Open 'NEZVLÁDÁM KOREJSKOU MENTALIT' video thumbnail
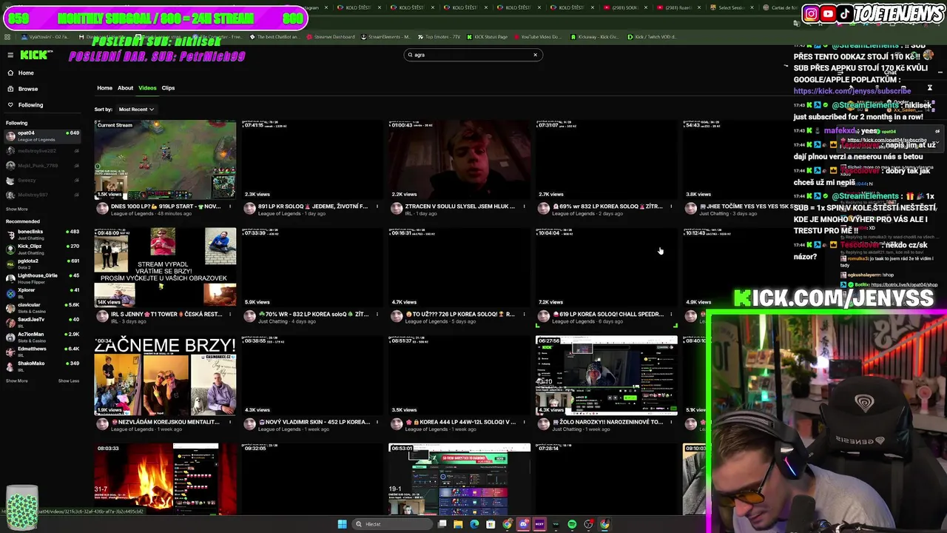947x533 pixels. coord(165,375)
